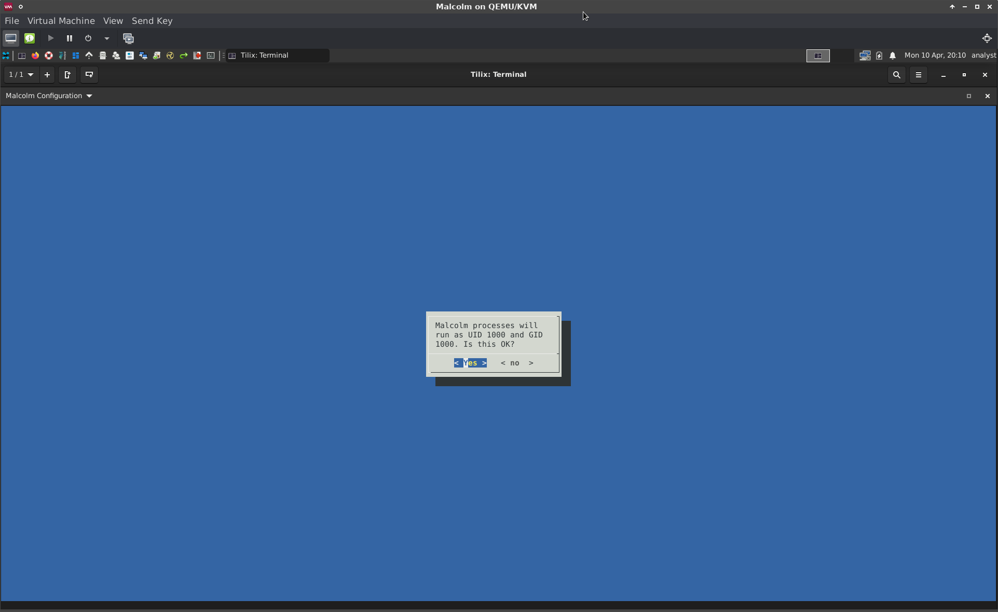This screenshot has height=612, width=998.
Task: Open the File menu
Action: [12, 21]
